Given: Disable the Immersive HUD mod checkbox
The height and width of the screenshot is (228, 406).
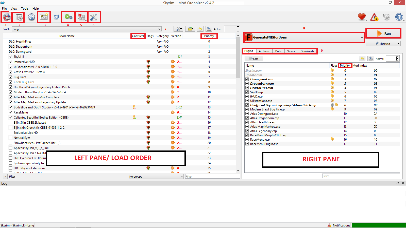Looking at the screenshot, I should 11,62.
